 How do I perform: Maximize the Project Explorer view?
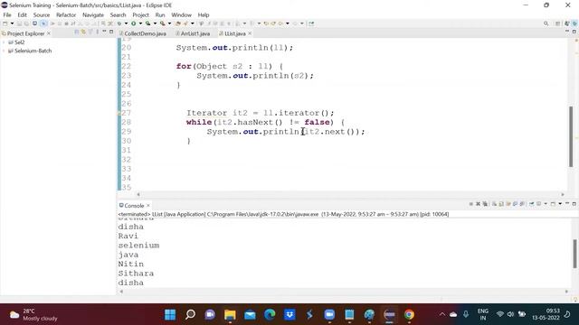coord(111,32)
